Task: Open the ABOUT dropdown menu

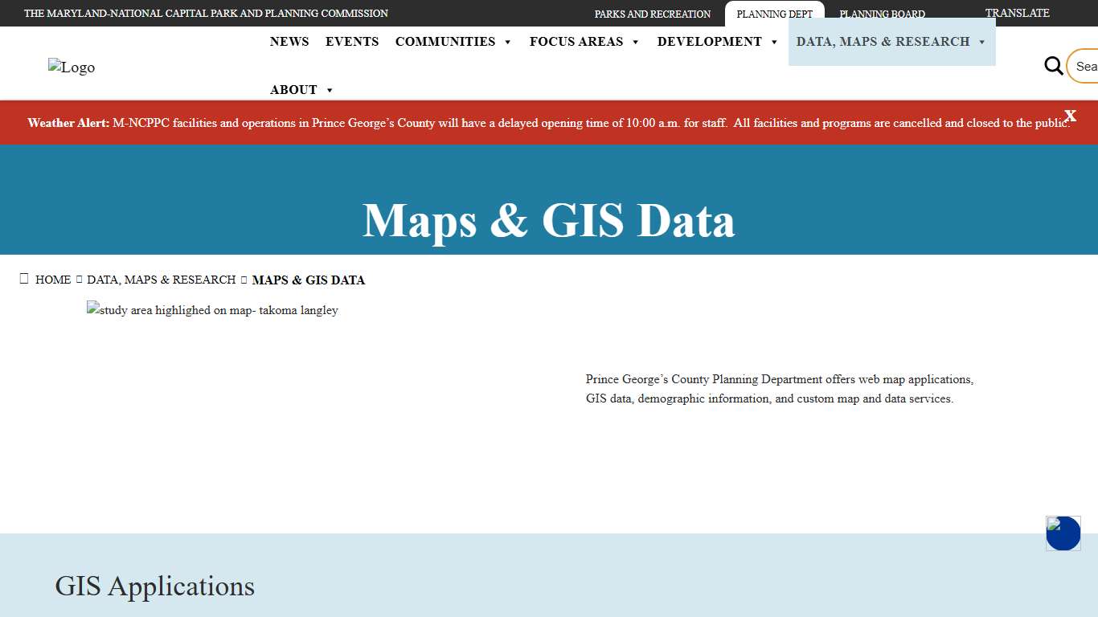Action: point(302,89)
